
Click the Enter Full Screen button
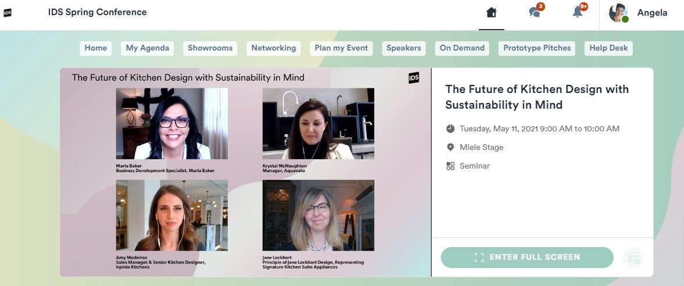(x=527, y=257)
